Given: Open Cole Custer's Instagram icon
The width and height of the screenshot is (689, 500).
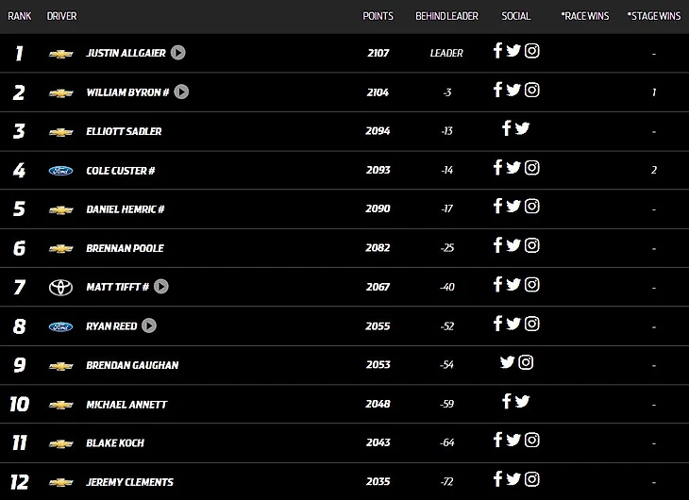Looking at the screenshot, I should click(532, 168).
